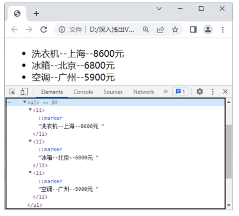Collapse the ul element node
239x216 pixels.
(x=25, y=102)
